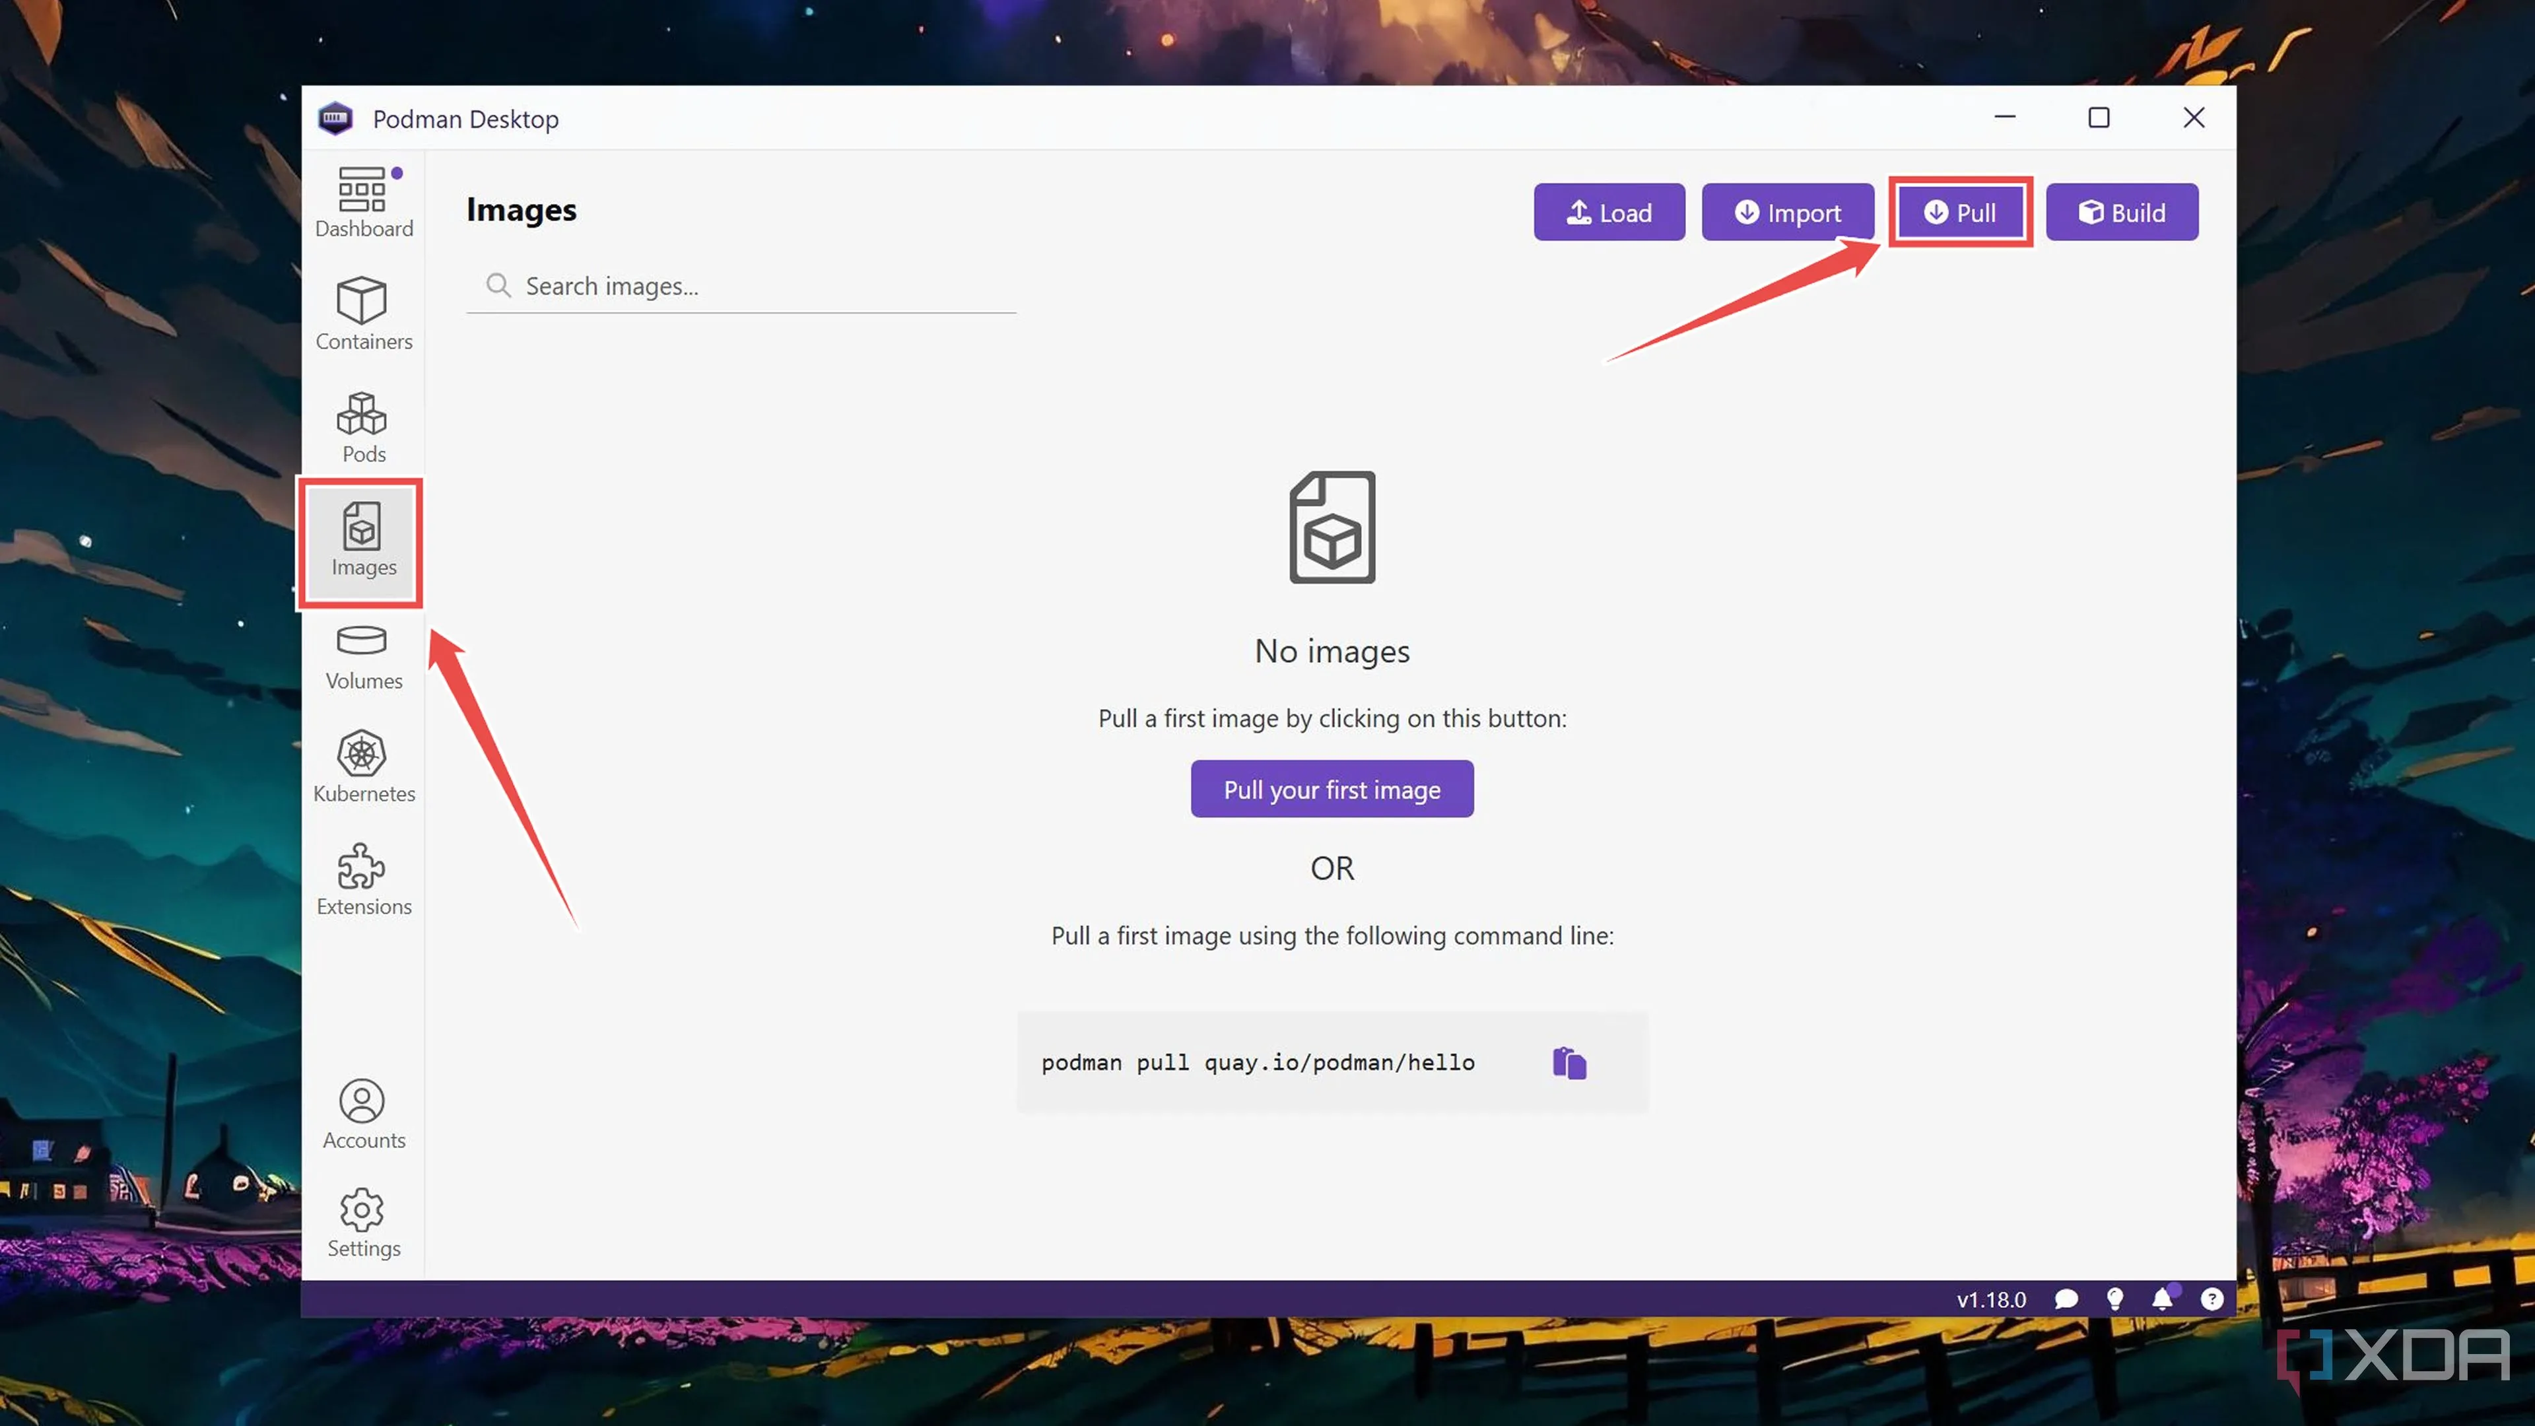Open the Extensions section
This screenshot has width=2535, height=1426.
tap(363, 880)
